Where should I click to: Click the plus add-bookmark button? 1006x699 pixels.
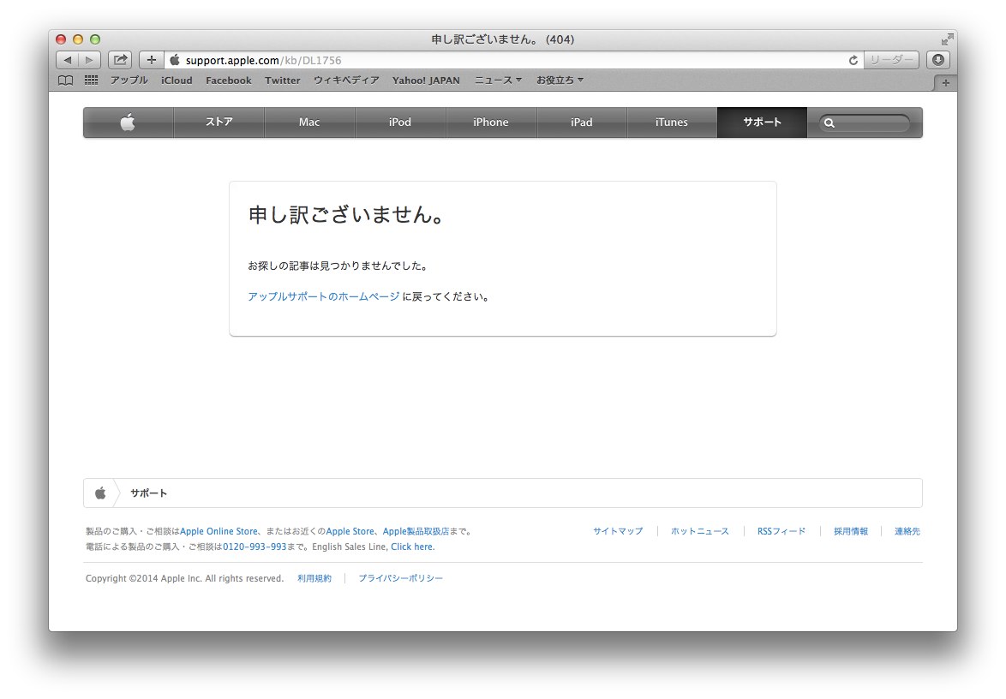pos(152,60)
